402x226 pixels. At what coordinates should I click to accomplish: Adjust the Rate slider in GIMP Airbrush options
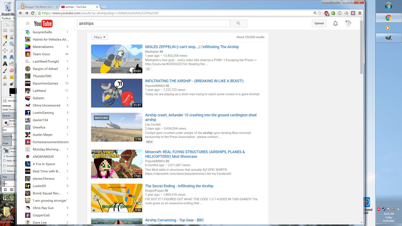pyautogui.click(x=9, y=177)
